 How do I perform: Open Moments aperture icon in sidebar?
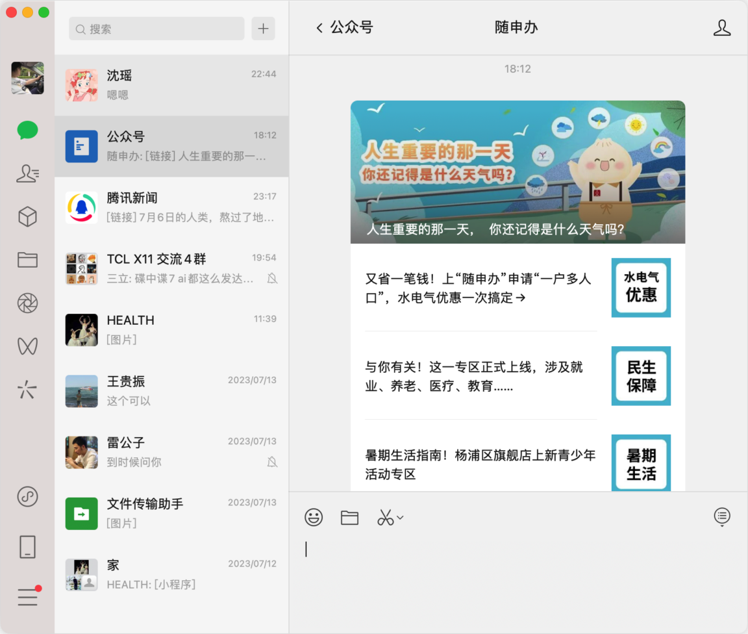(x=27, y=303)
